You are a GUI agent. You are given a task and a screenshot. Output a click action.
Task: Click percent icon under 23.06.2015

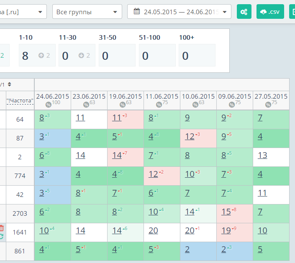(86, 105)
